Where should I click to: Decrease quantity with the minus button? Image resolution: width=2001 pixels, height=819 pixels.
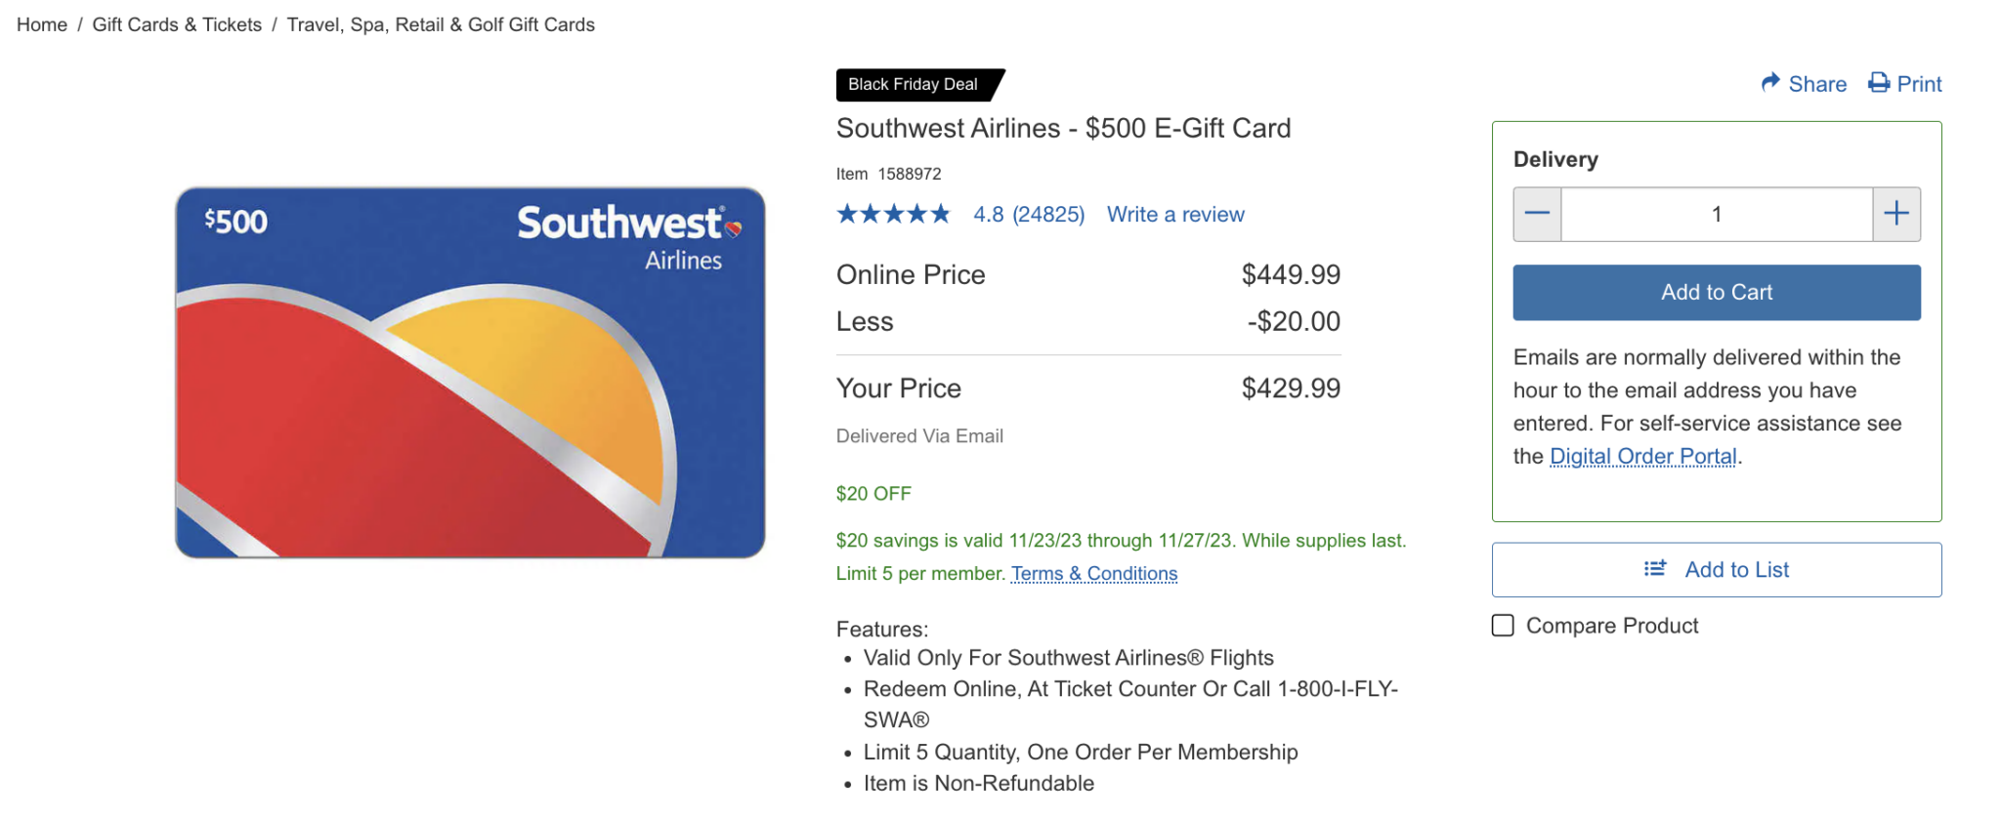point(1537,214)
